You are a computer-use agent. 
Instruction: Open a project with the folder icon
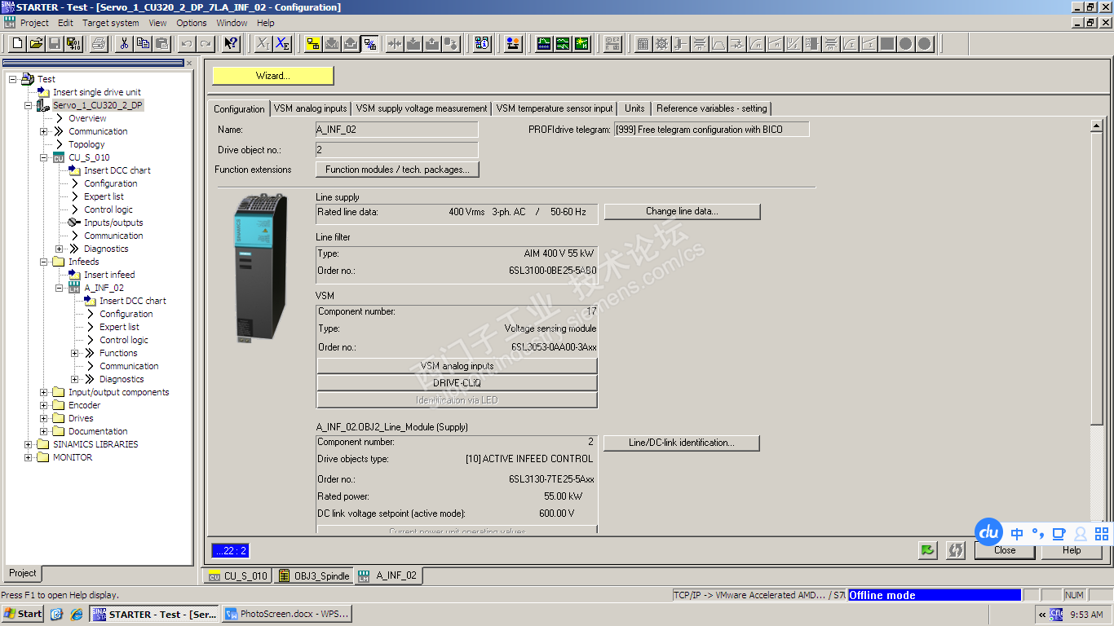point(36,43)
